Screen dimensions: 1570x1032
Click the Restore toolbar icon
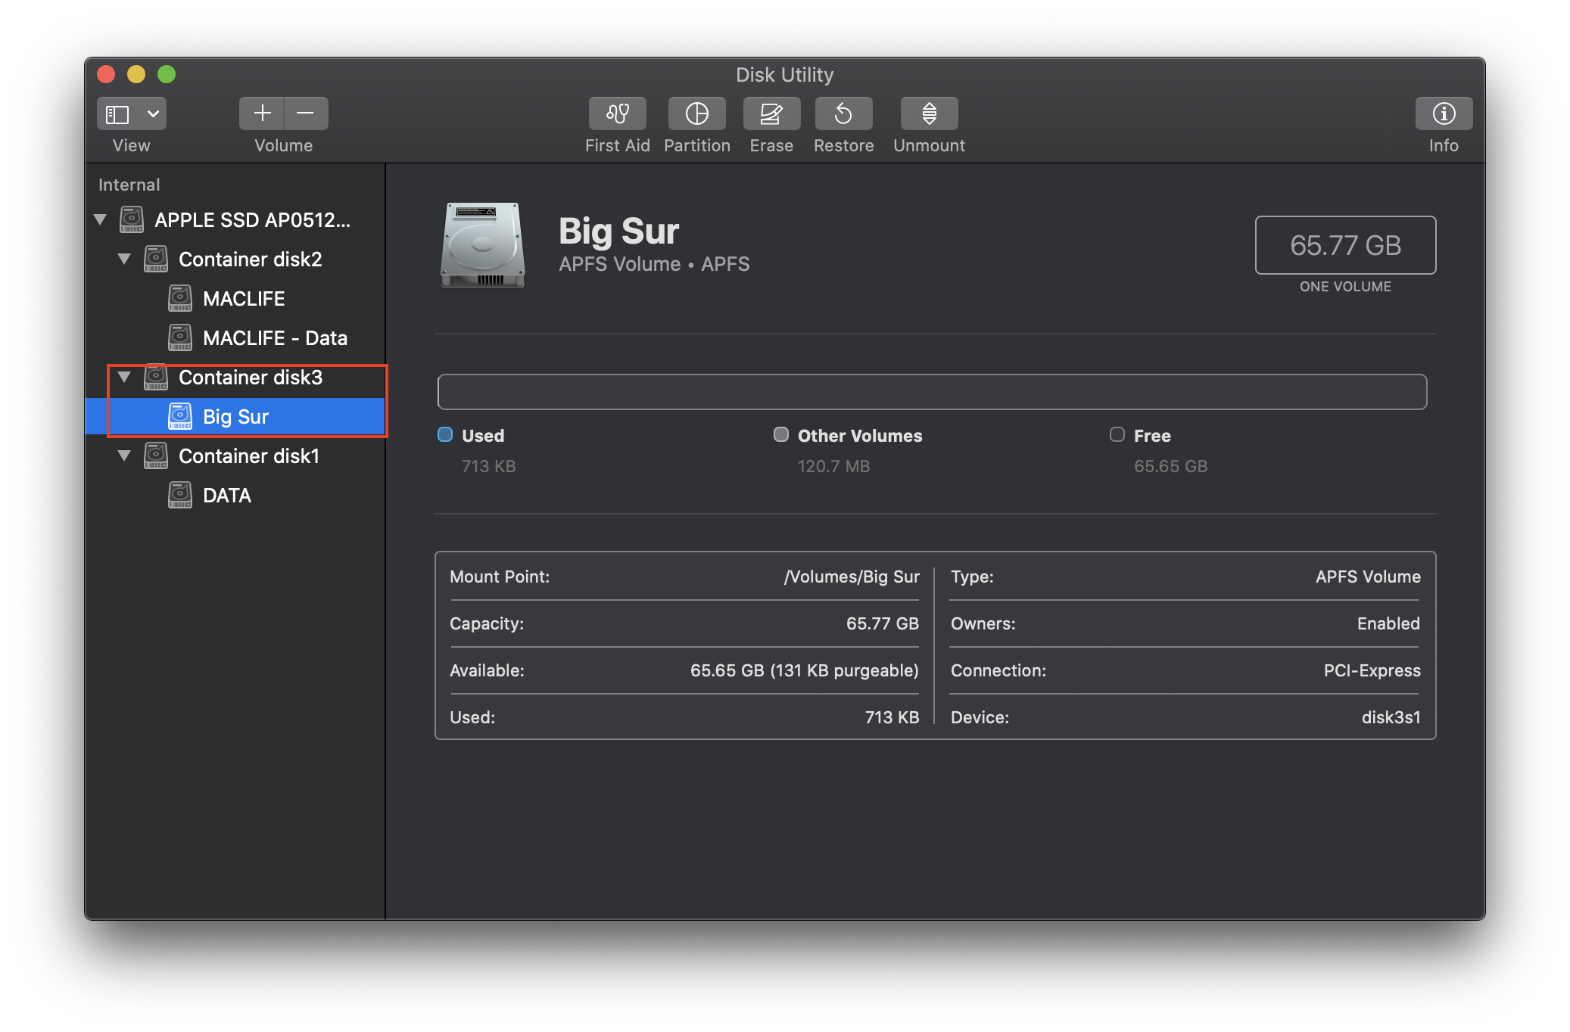843,113
